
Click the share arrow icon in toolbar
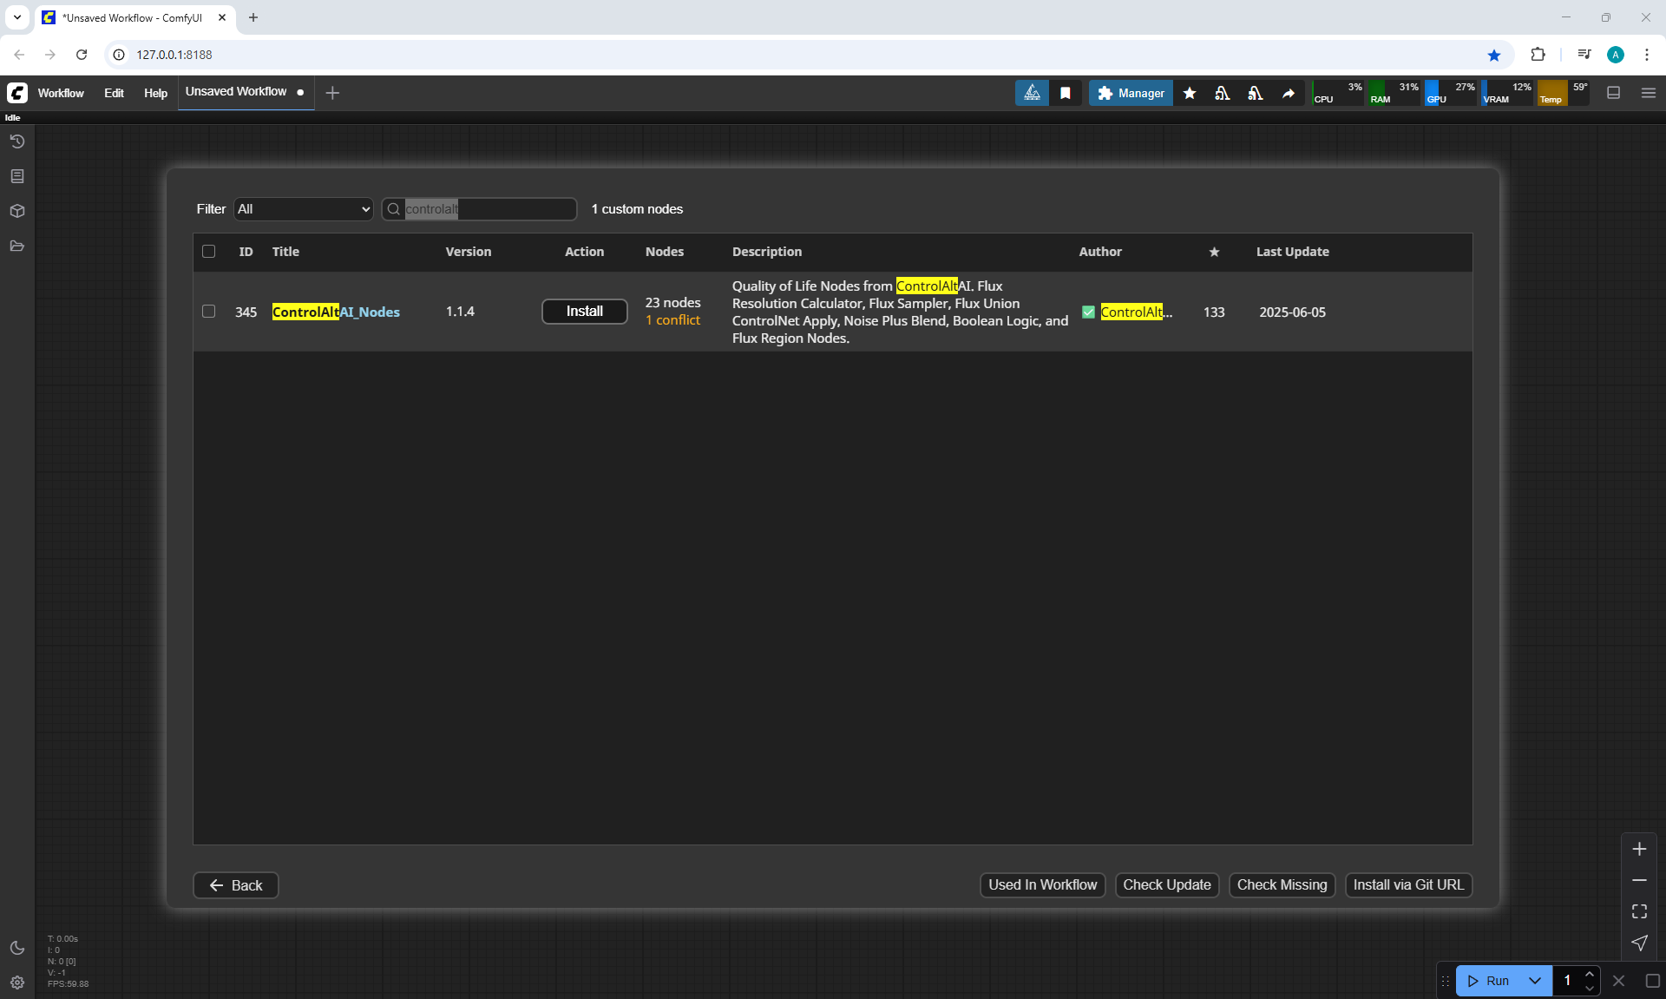pyautogui.click(x=1289, y=93)
